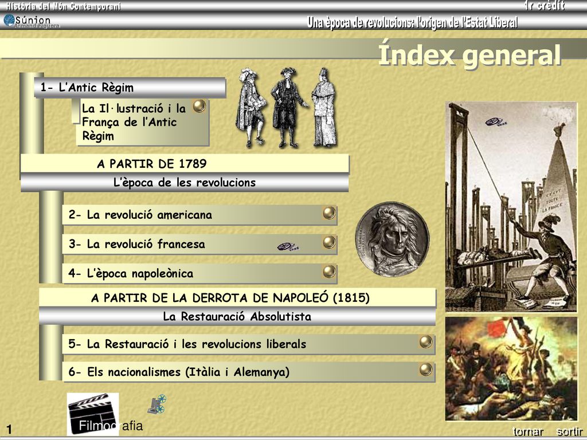Click the three estates figures illustration

click(287, 108)
